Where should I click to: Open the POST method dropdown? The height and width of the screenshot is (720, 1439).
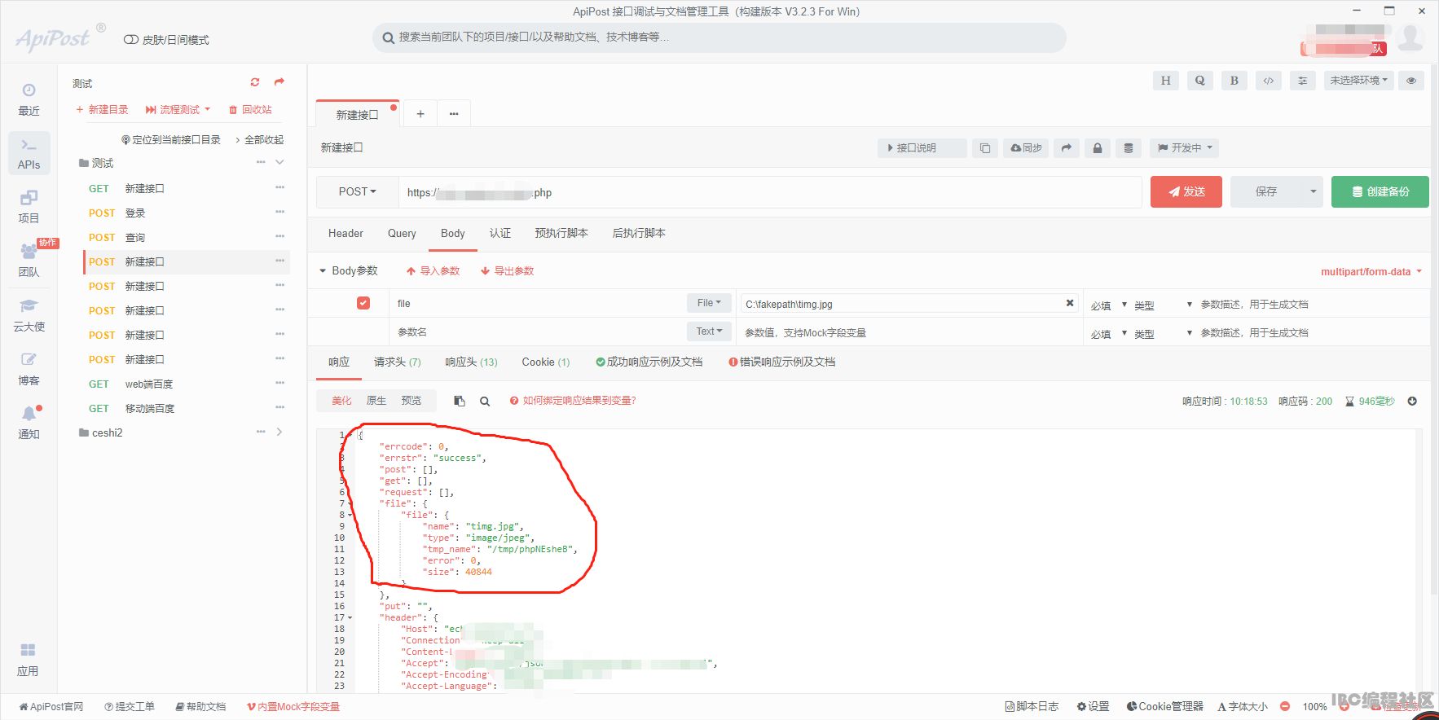click(358, 192)
